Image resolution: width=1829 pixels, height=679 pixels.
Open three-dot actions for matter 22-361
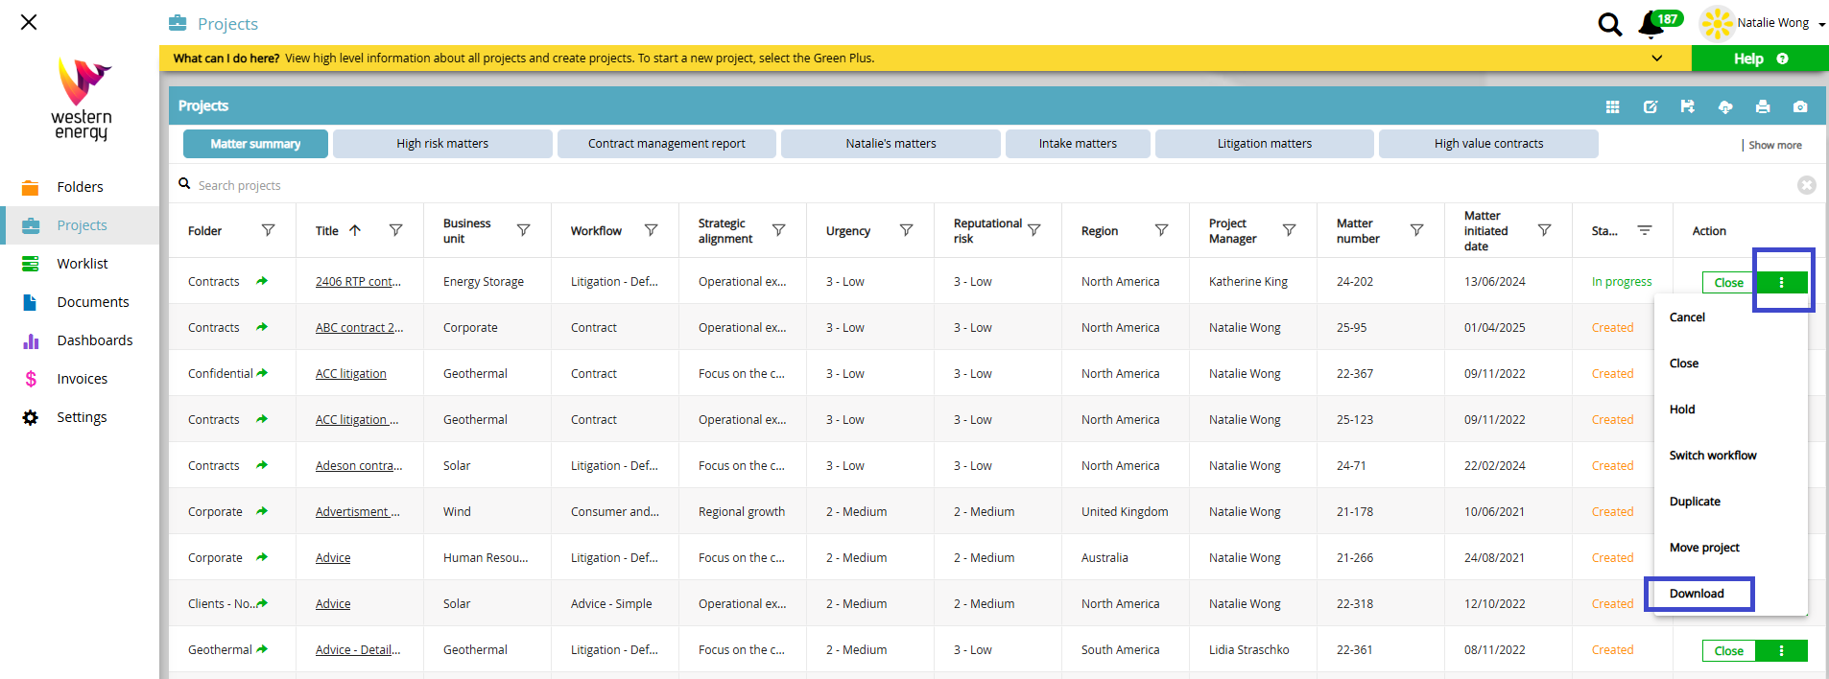coord(1781,650)
